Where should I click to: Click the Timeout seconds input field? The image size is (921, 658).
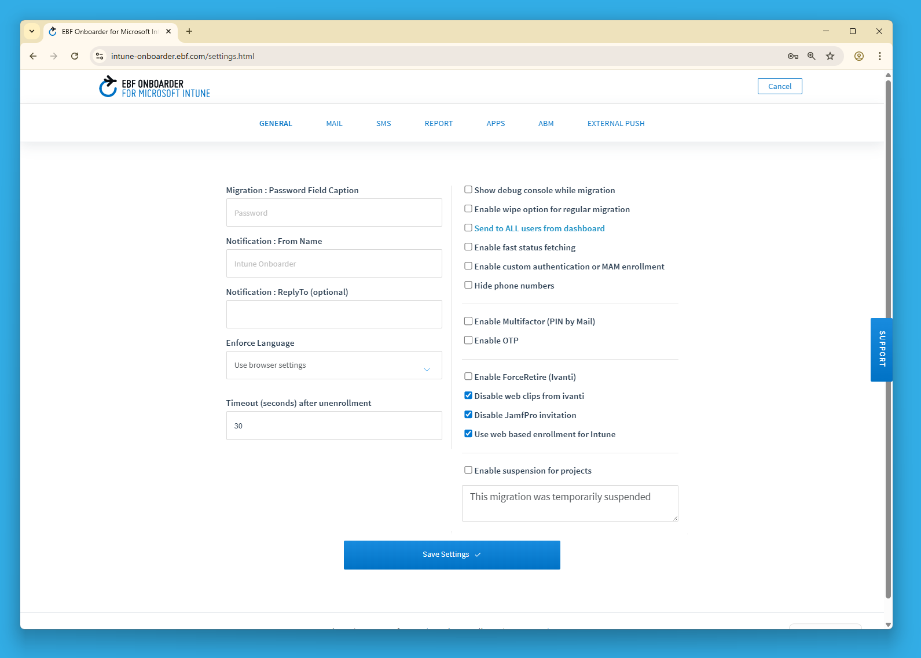[334, 426]
